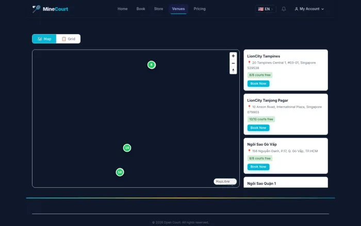Zoom in on the map
This screenshot has width=361, height=226.
233,56
